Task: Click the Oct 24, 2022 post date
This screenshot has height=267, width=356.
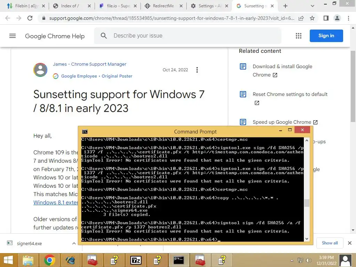Action: (x=175, y=70)
